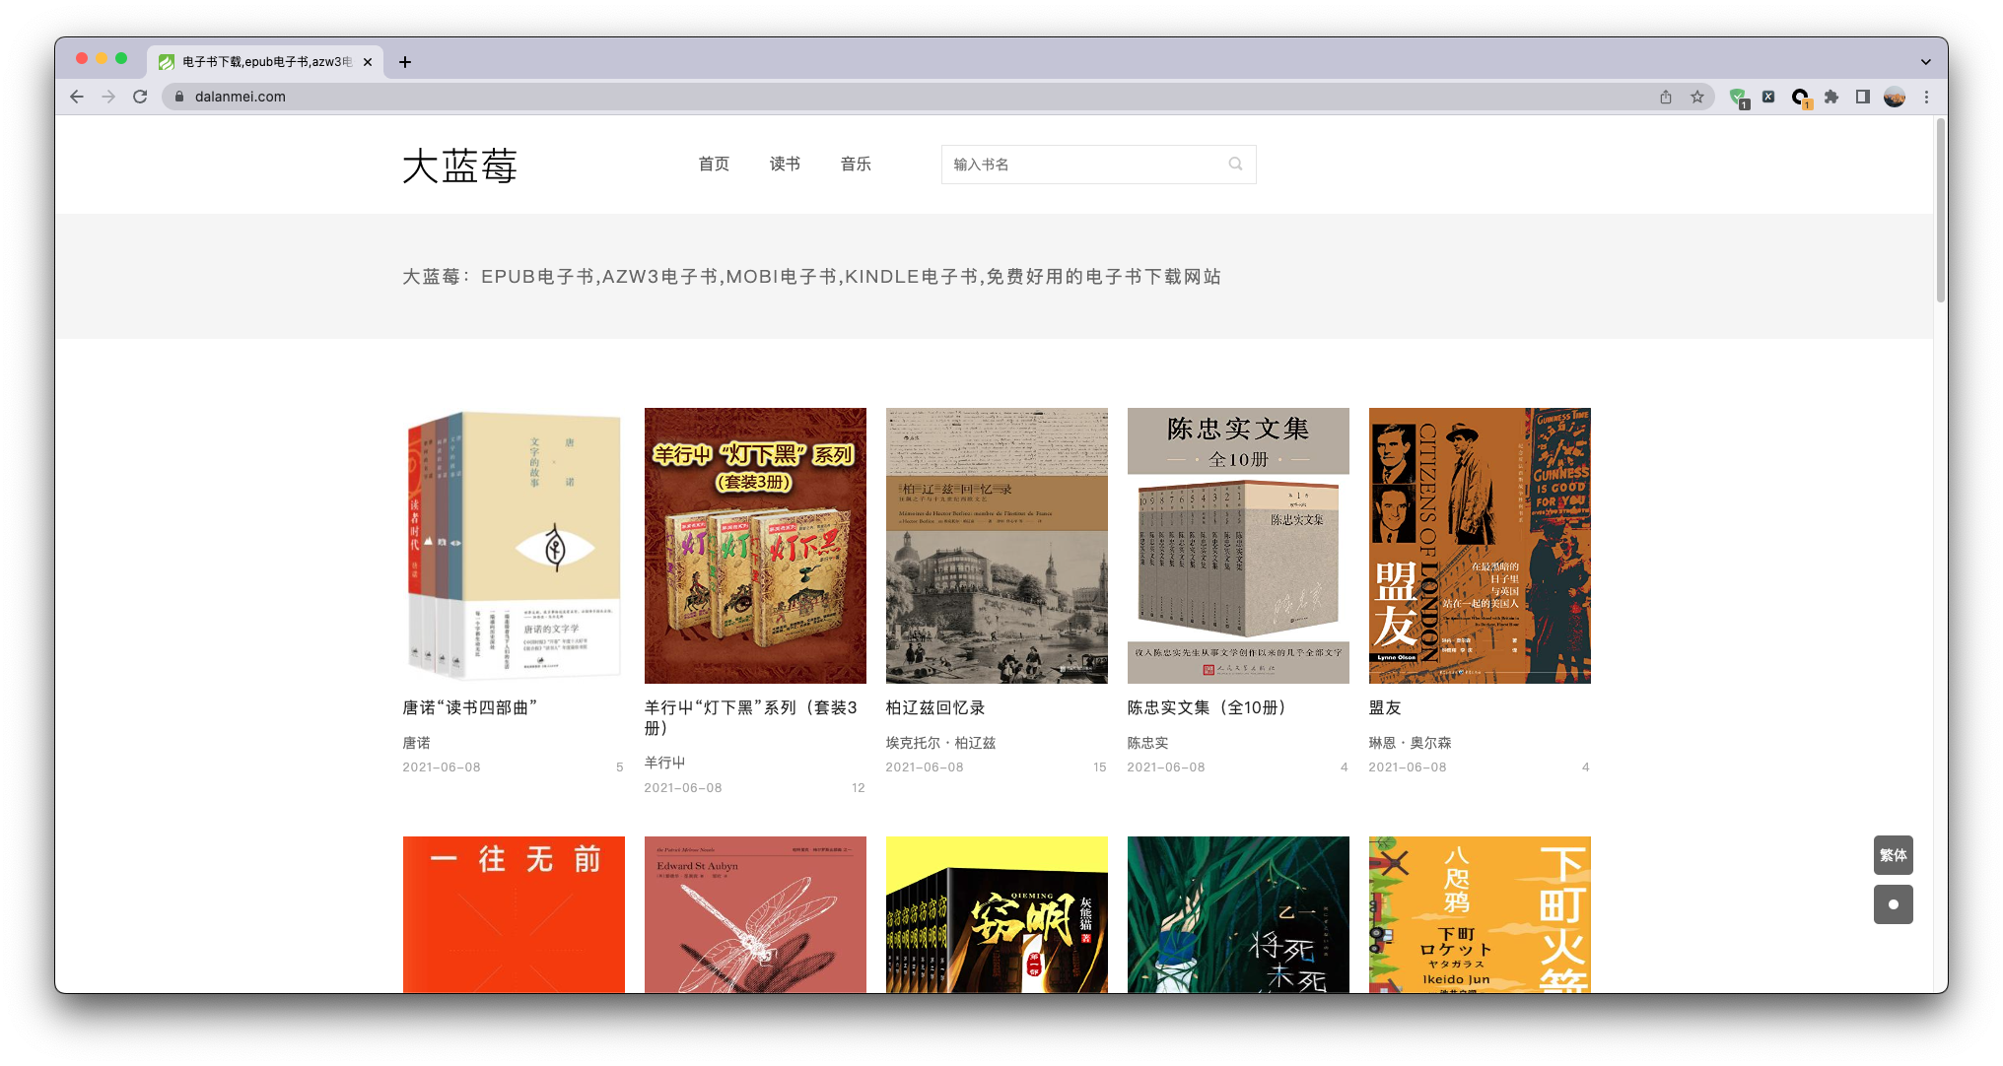Click the date under 柏辽兹回忆录
The width and height of the screenshot is (2003, 1066).
pos(925,766)
